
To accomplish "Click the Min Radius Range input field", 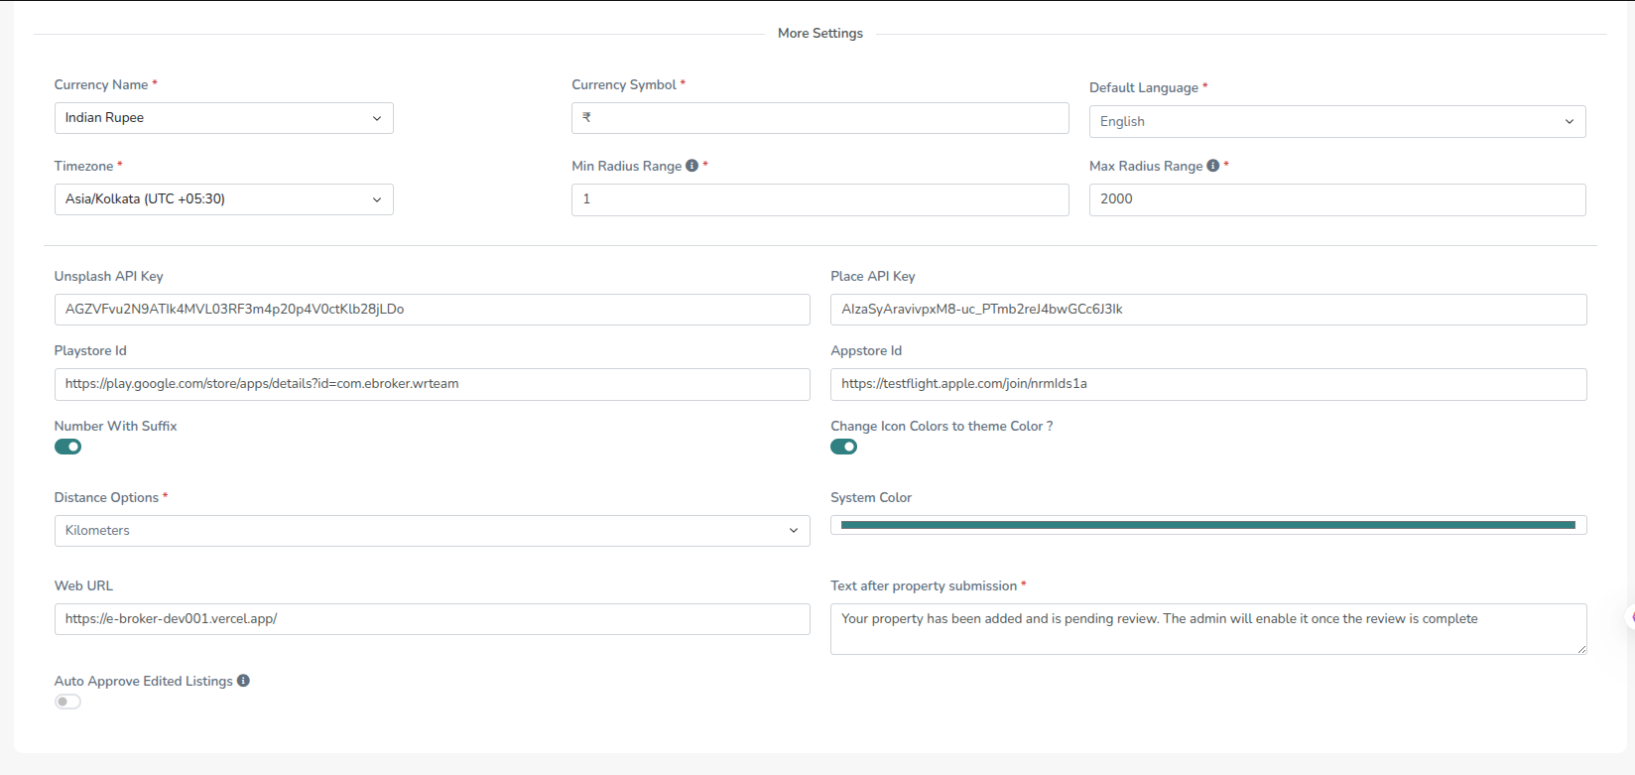I will pyautogui.click(x=819, y=199).
